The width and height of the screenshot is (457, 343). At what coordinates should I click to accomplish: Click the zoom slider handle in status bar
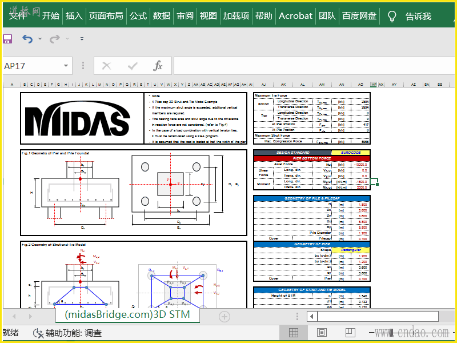(x=391, y=333)
